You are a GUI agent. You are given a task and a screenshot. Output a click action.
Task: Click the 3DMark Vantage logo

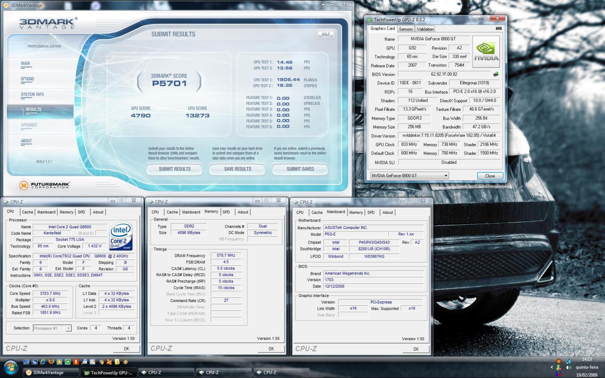(48, 23)
